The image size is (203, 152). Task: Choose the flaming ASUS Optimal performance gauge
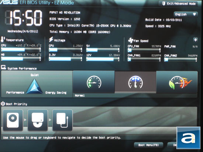coord(177,82)
